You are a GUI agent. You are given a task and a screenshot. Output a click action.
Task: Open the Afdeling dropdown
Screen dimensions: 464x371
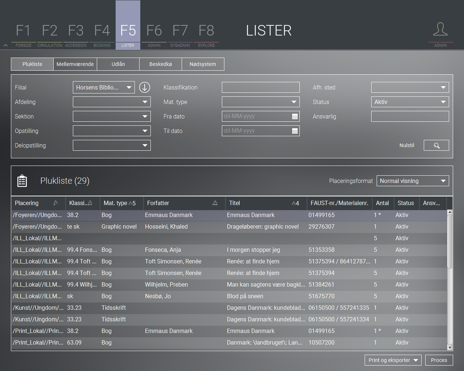[x=112, y=102]
